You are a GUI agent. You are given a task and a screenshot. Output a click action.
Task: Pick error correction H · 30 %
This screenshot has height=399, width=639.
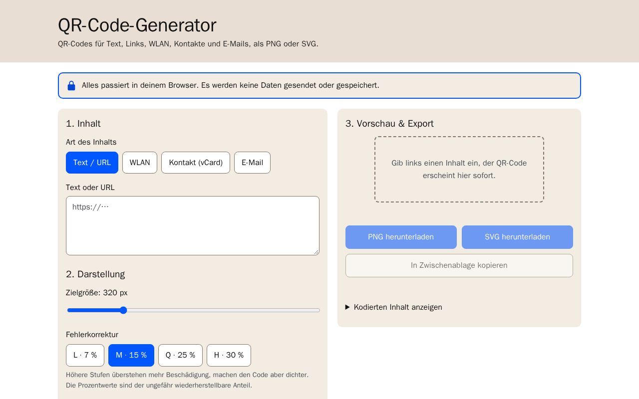click(x=229, y=355)
